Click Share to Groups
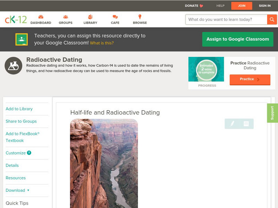Image resolution: width=278 pixels, height=208 pixels. click(21, 121)
